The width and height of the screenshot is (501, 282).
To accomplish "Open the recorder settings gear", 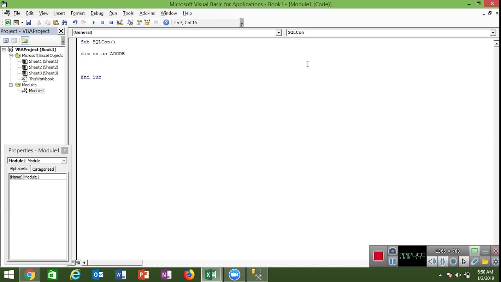I will (496, 262).
